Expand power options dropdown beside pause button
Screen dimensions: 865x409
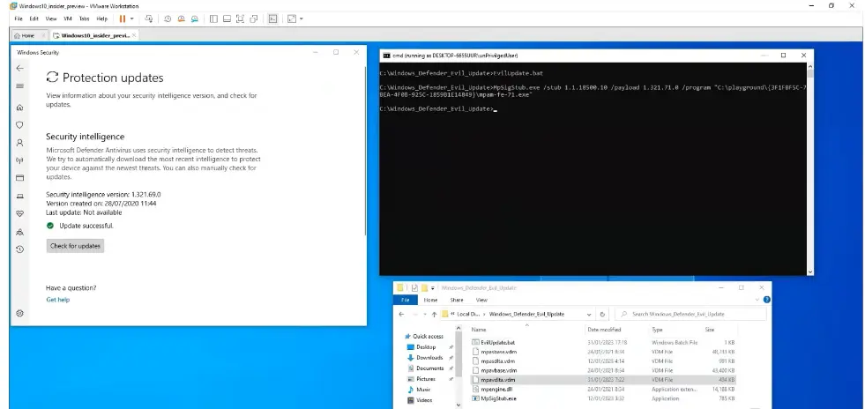(x=132, y=19)
